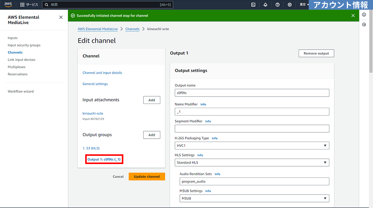373x208 pixels.
Task: Close the AWS Elemental MediaLive sidebar
Action: click(x=61, y=17)
